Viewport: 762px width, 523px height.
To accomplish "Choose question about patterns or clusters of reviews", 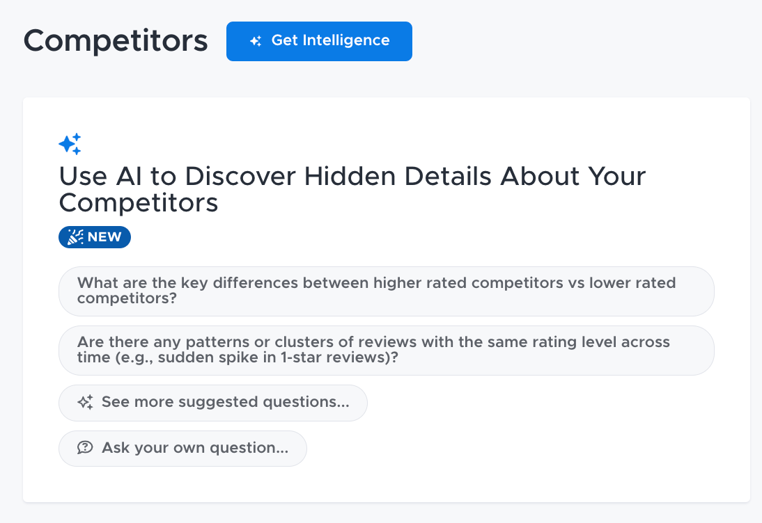I will pyautogui.click(x=387, y=351).
